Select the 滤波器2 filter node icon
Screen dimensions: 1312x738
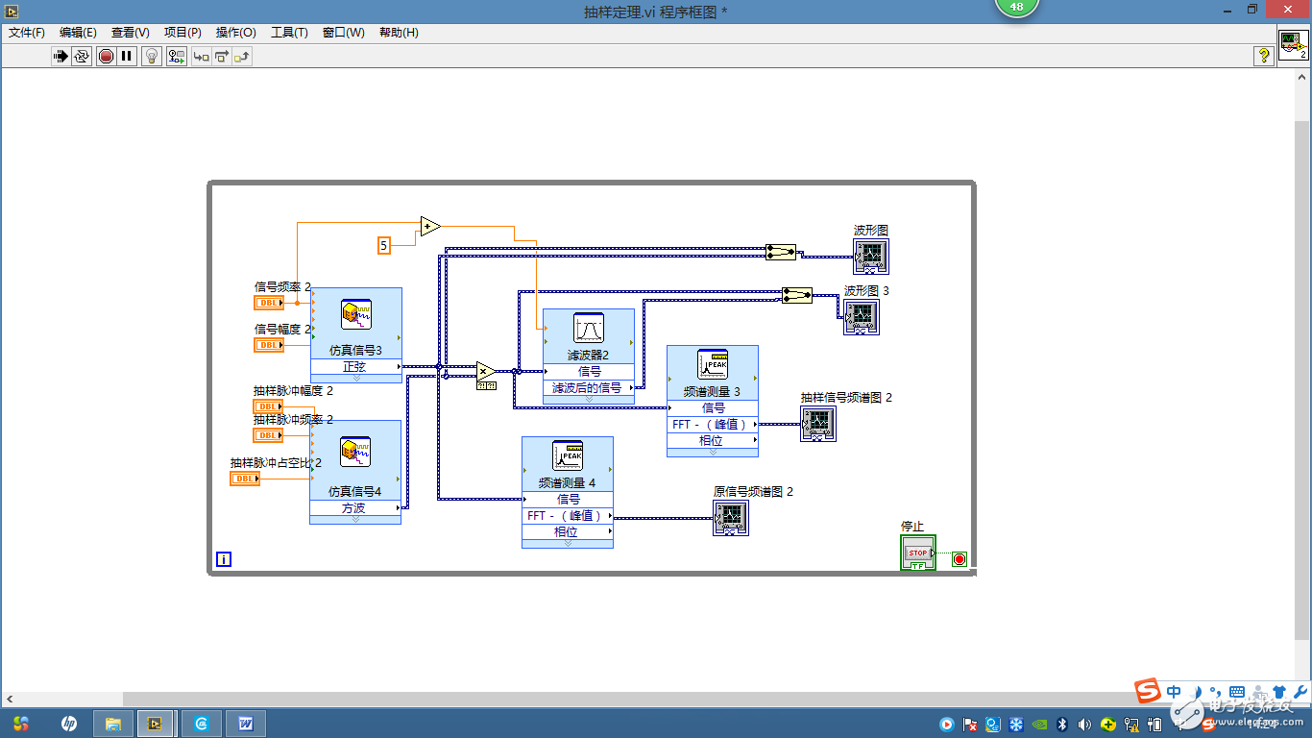589,329
